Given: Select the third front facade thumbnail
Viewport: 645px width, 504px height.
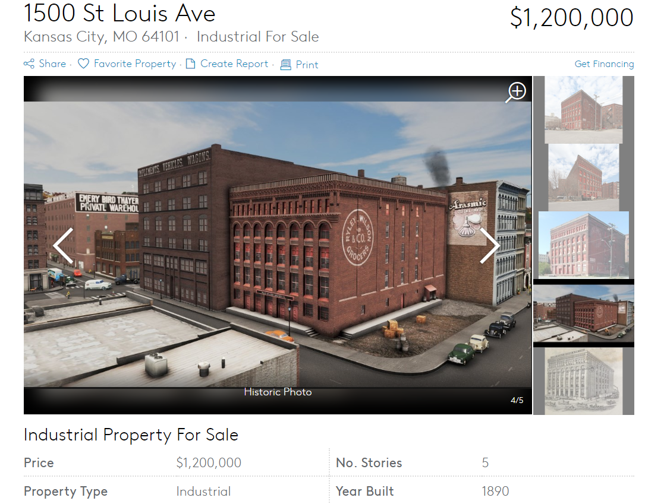Looking at the screenshot, I should pyautogui.click(x=583, y=245).
